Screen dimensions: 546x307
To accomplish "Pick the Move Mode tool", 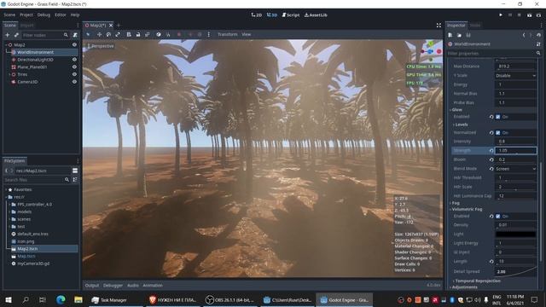I will coord(99,34).
